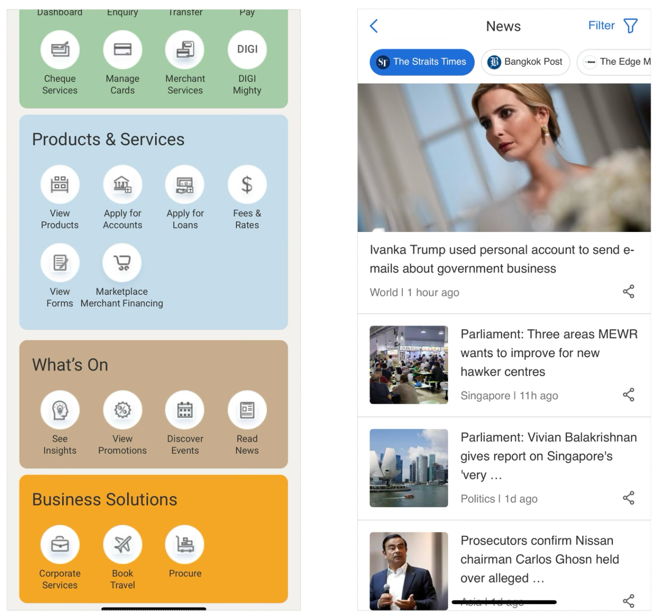Open Cheque Services icon
This screenshot has width=654, height=615.
pyautogui.click(x=60, y=50)
